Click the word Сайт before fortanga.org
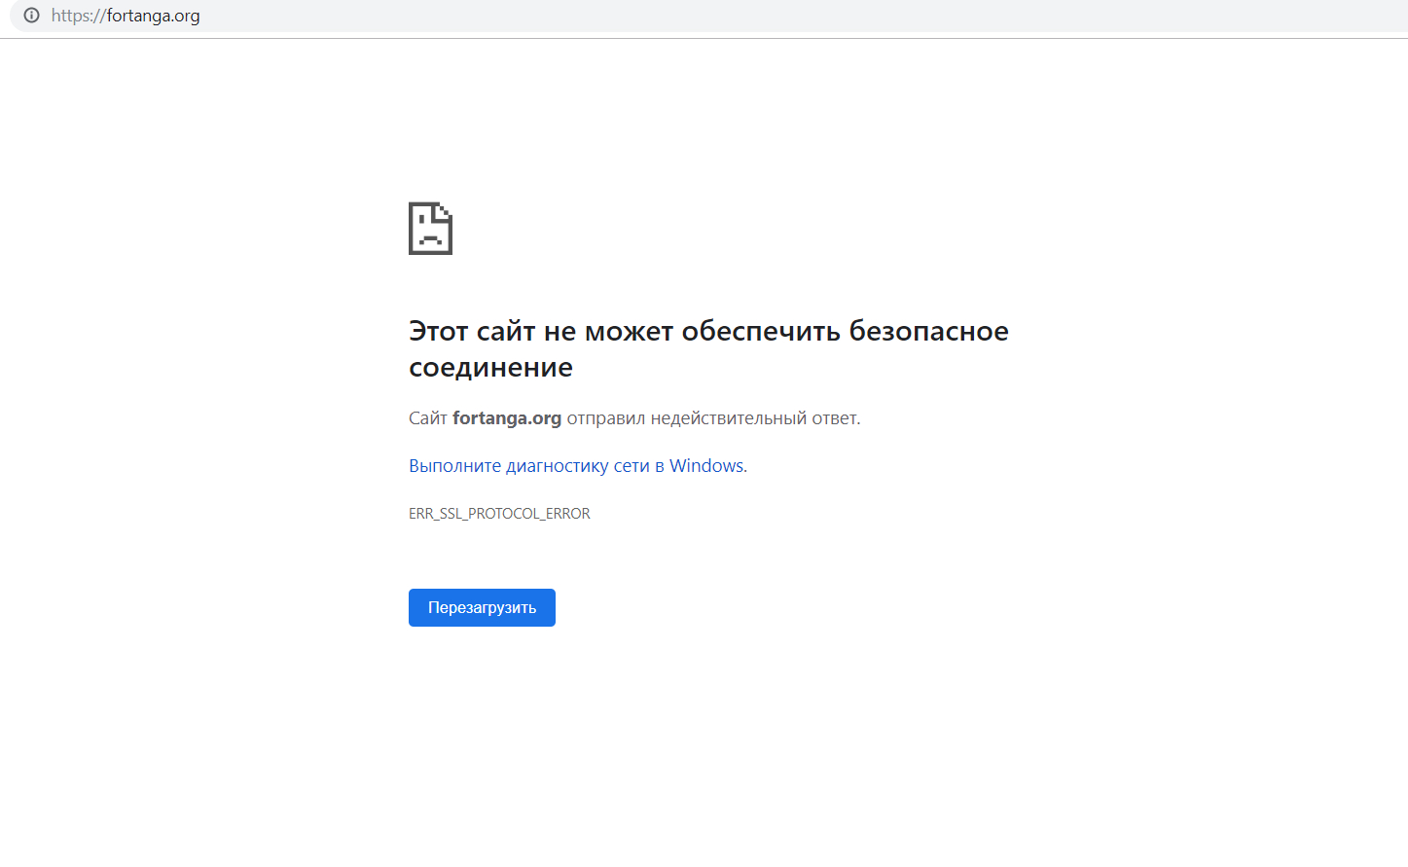Screen dimensions: 1408x867 point(427,418)
